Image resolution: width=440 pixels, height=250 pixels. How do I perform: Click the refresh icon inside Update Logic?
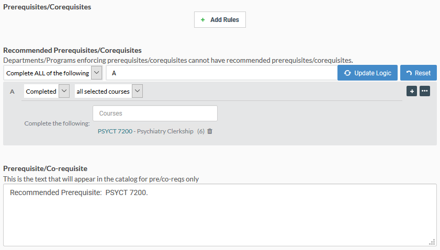[347, 73]
